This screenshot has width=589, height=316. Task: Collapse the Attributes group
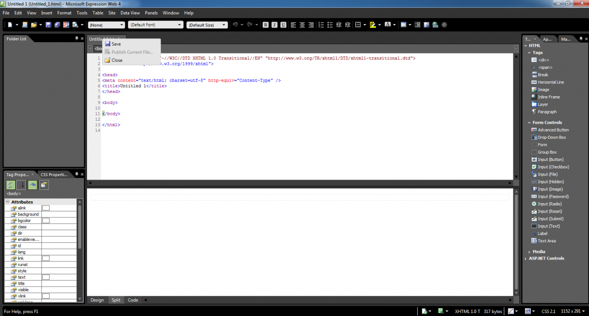click(x=8, y=202)
